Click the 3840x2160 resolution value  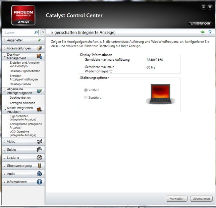155,60
